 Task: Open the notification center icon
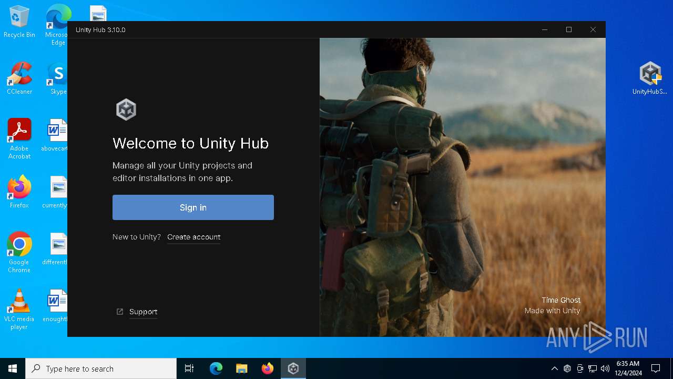[x=656, y=368]
